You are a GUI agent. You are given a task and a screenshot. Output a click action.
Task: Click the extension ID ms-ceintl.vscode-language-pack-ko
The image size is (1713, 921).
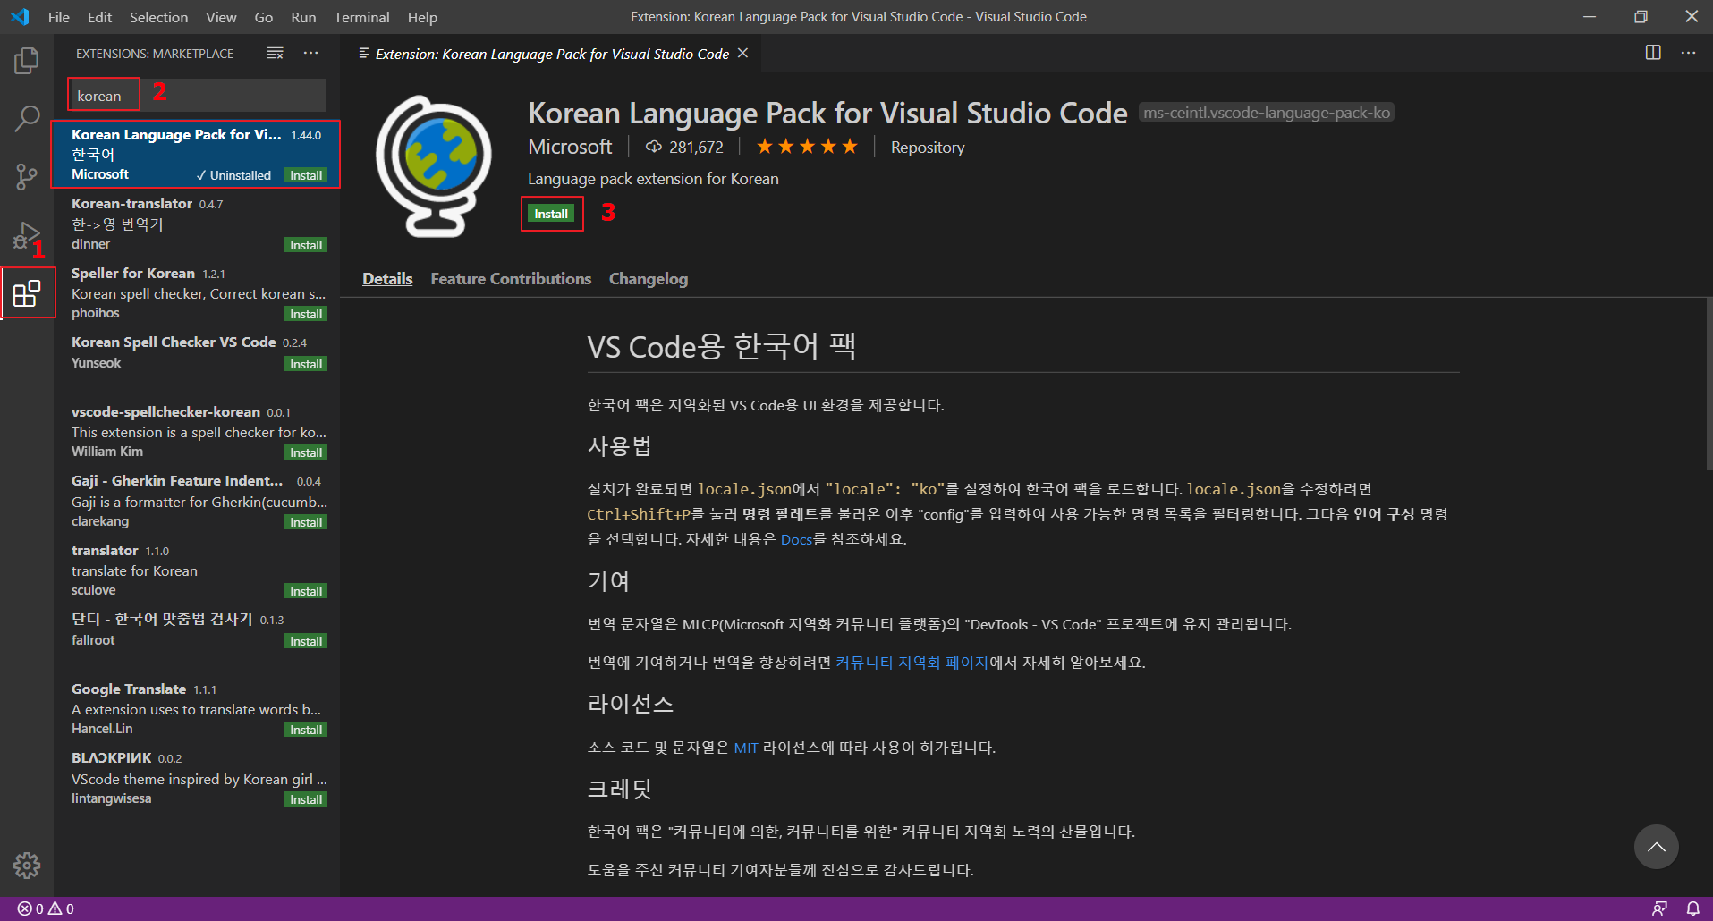pos(1267,113)
